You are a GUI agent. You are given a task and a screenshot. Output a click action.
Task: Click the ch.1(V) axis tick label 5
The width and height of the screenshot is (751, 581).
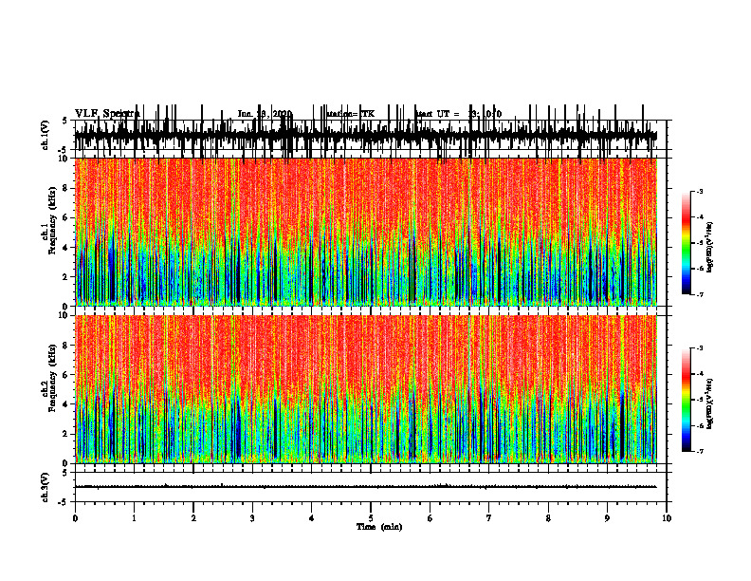[64, 122]
